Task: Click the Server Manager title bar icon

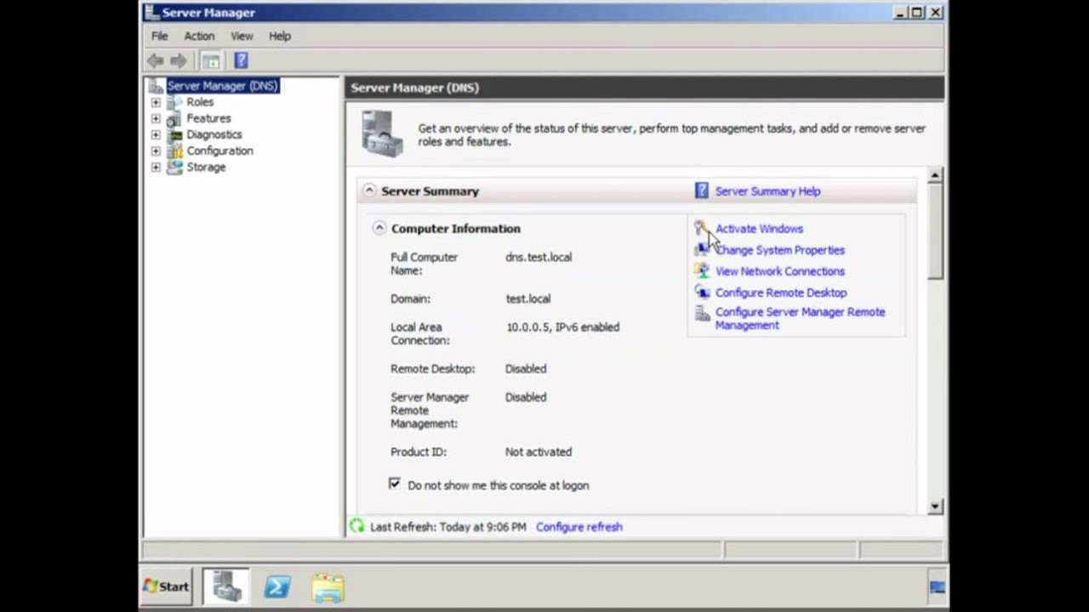Action: (151, 13)
